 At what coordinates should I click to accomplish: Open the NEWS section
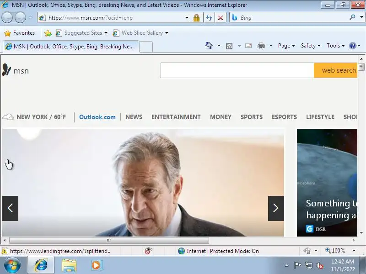pos(134,117)
